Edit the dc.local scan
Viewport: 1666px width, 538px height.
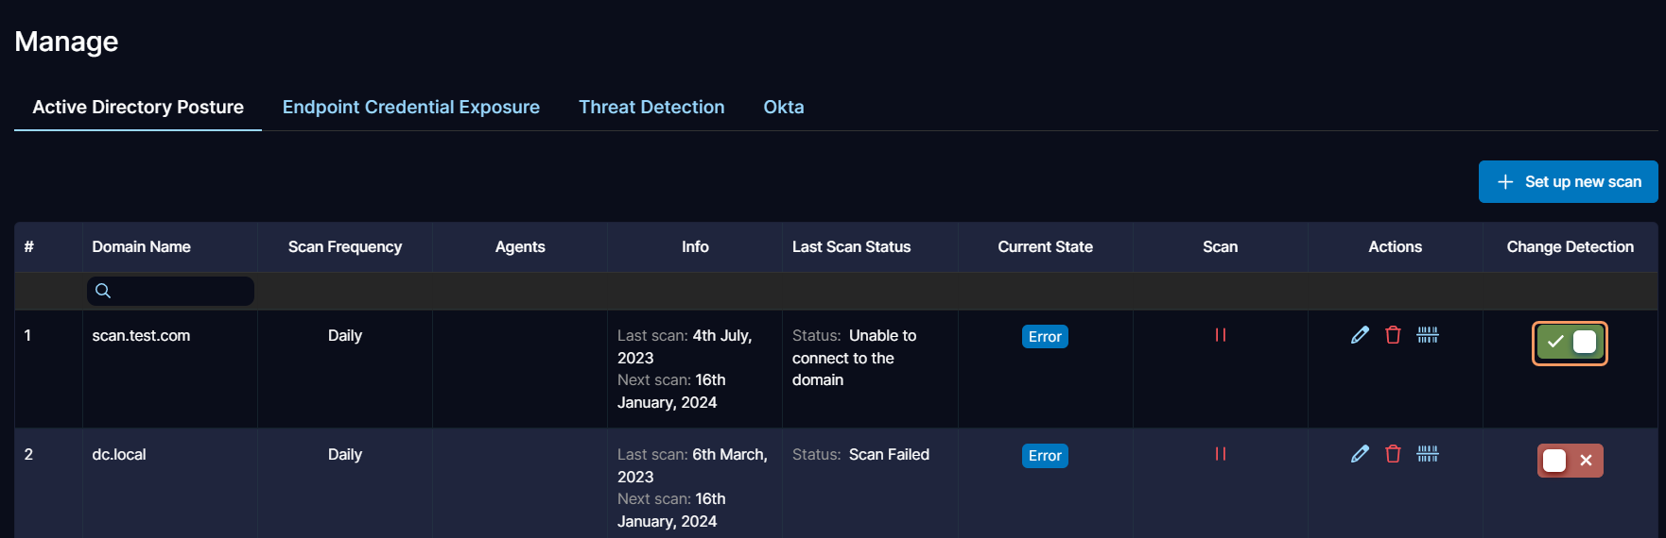(1360, 454)
